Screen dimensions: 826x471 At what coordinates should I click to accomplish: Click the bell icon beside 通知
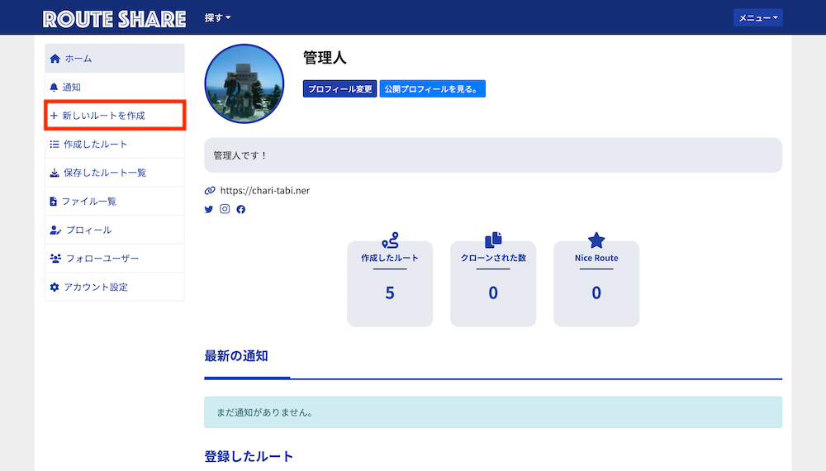click(54, 87)
